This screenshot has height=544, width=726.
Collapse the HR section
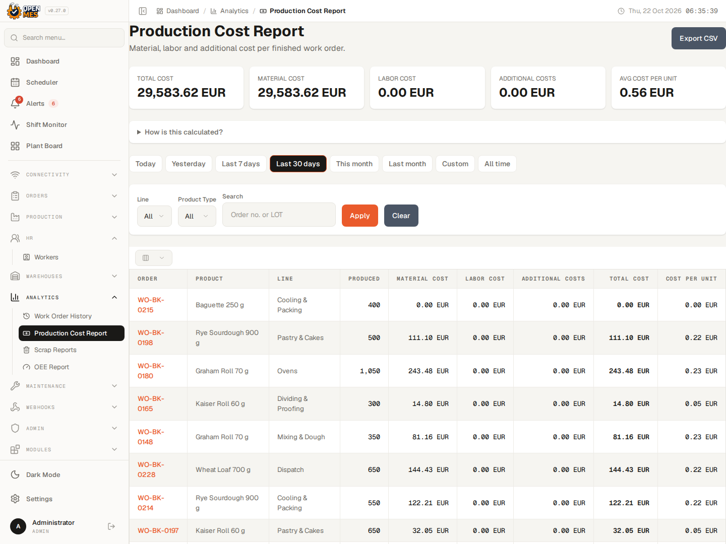(64, 238)
